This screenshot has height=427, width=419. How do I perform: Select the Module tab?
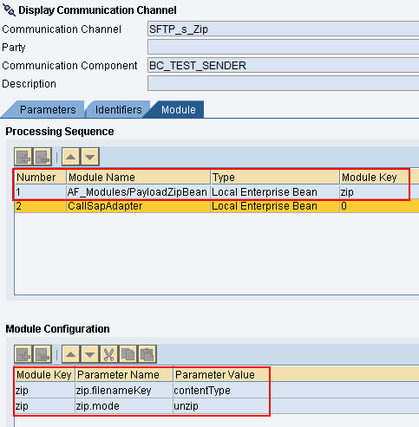pos(179,110)
